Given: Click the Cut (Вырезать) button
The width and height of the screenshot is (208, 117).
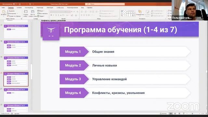Looking at the screenshot, I should (x=11, y=11).
